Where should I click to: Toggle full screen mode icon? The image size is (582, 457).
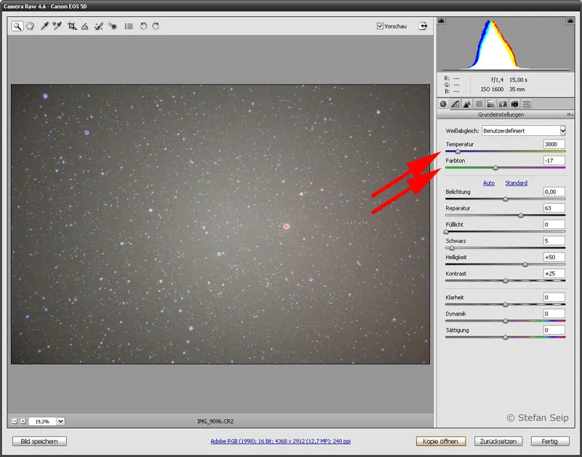point(423,26)
